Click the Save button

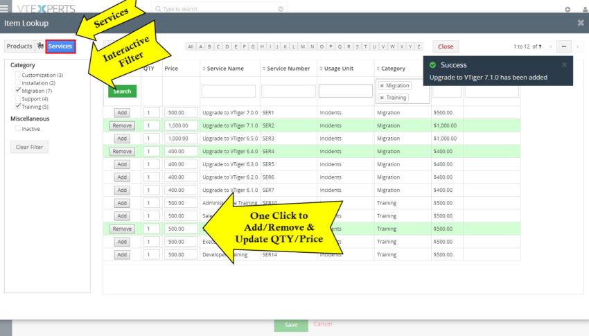point(291,325)
